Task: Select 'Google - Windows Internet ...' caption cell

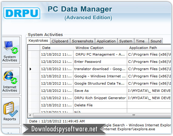Action: click(x=100, y=76)
